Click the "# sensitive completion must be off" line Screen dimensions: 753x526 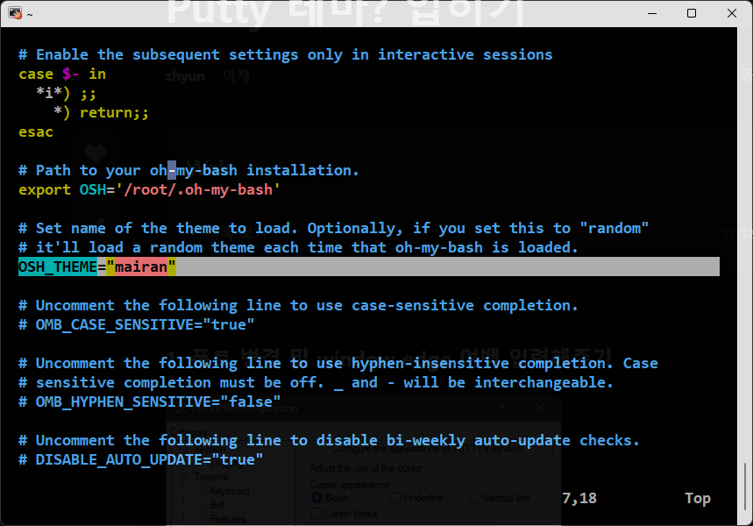316,382
